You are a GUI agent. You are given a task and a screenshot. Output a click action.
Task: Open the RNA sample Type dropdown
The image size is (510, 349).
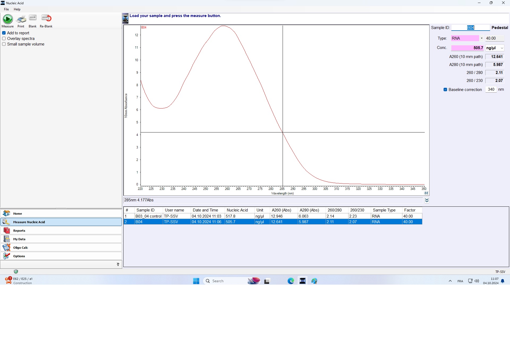[x=482, y=38]
